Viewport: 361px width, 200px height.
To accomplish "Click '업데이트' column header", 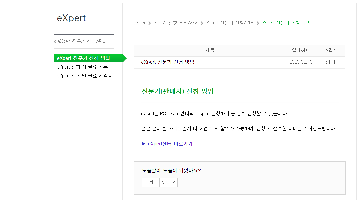I will click(301, 50).
